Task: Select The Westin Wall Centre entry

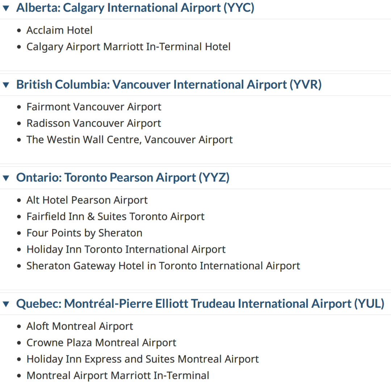Action: coord(129,140)
